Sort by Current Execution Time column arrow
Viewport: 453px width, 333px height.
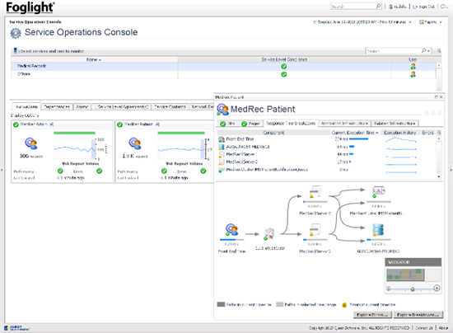point(376,133)
